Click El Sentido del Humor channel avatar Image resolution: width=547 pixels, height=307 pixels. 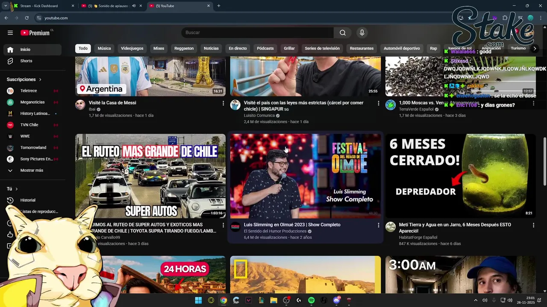[235, 227]
